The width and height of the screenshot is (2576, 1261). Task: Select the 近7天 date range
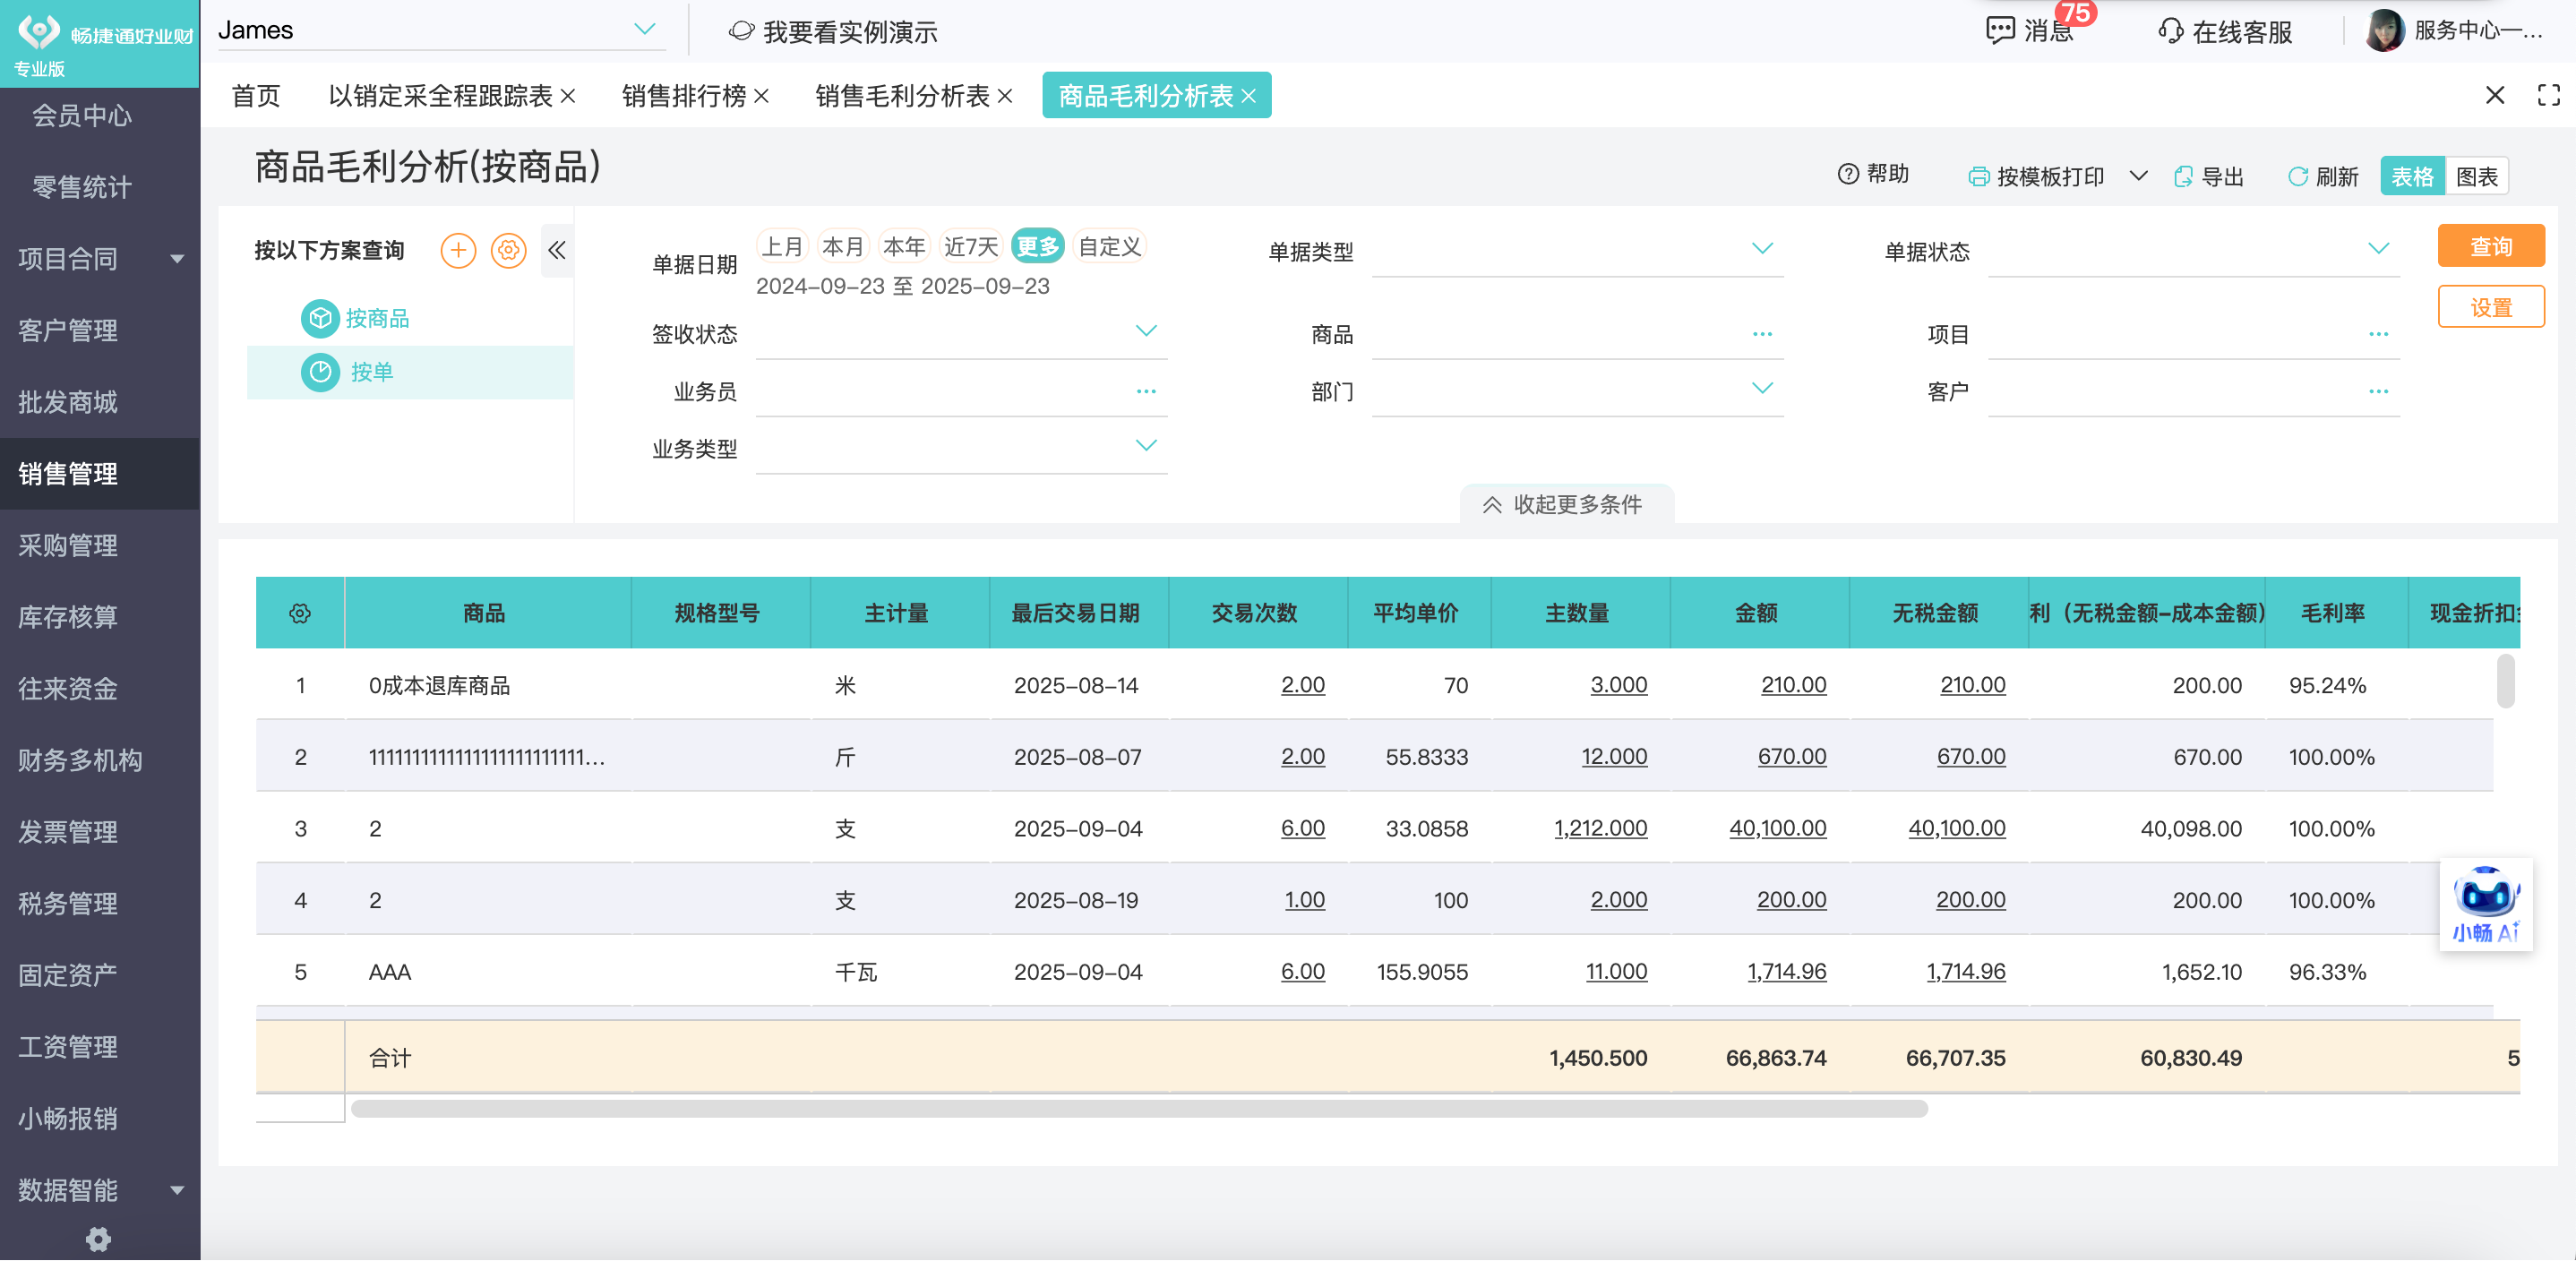(971, 246)
